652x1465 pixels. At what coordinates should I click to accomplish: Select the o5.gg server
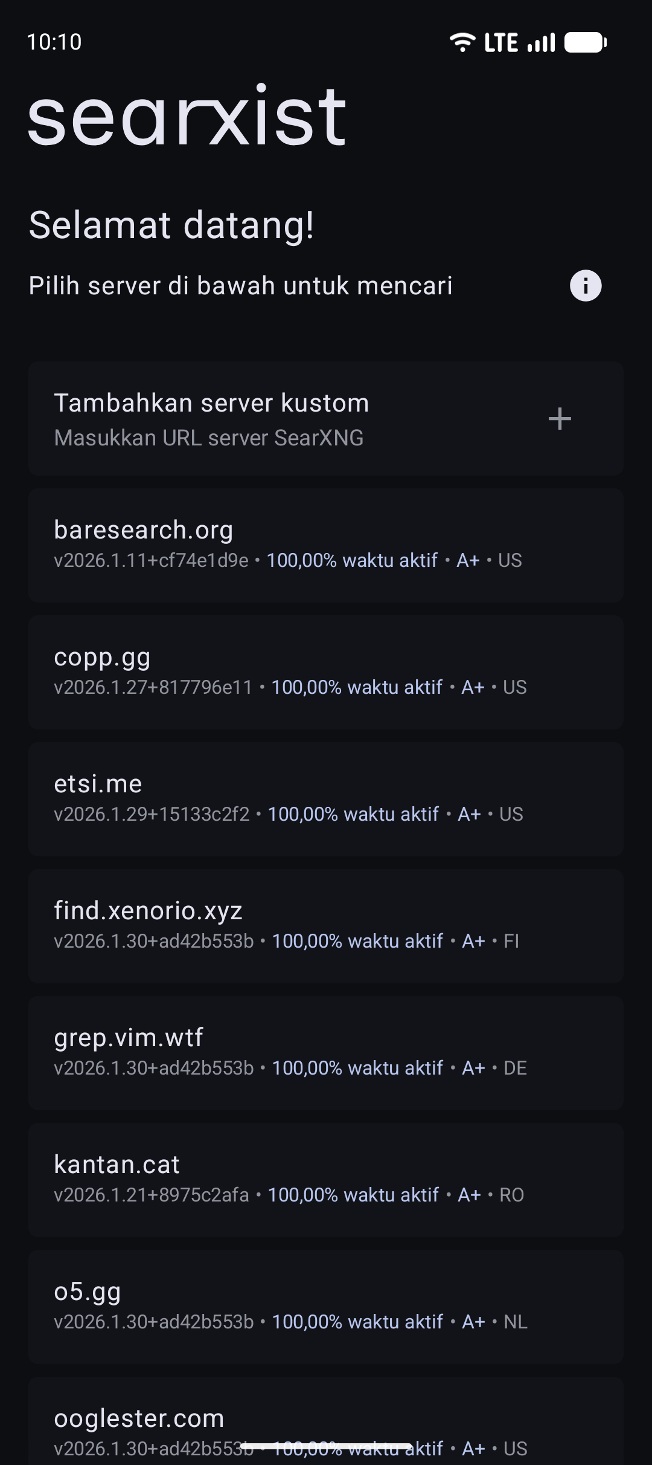(325, 1307)
